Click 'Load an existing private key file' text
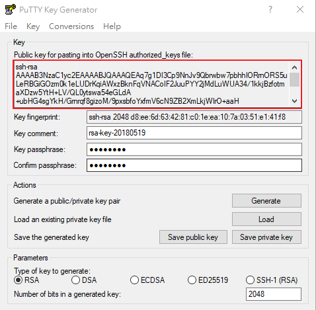This screenshot has height=310, width=316. click(63, 219)
